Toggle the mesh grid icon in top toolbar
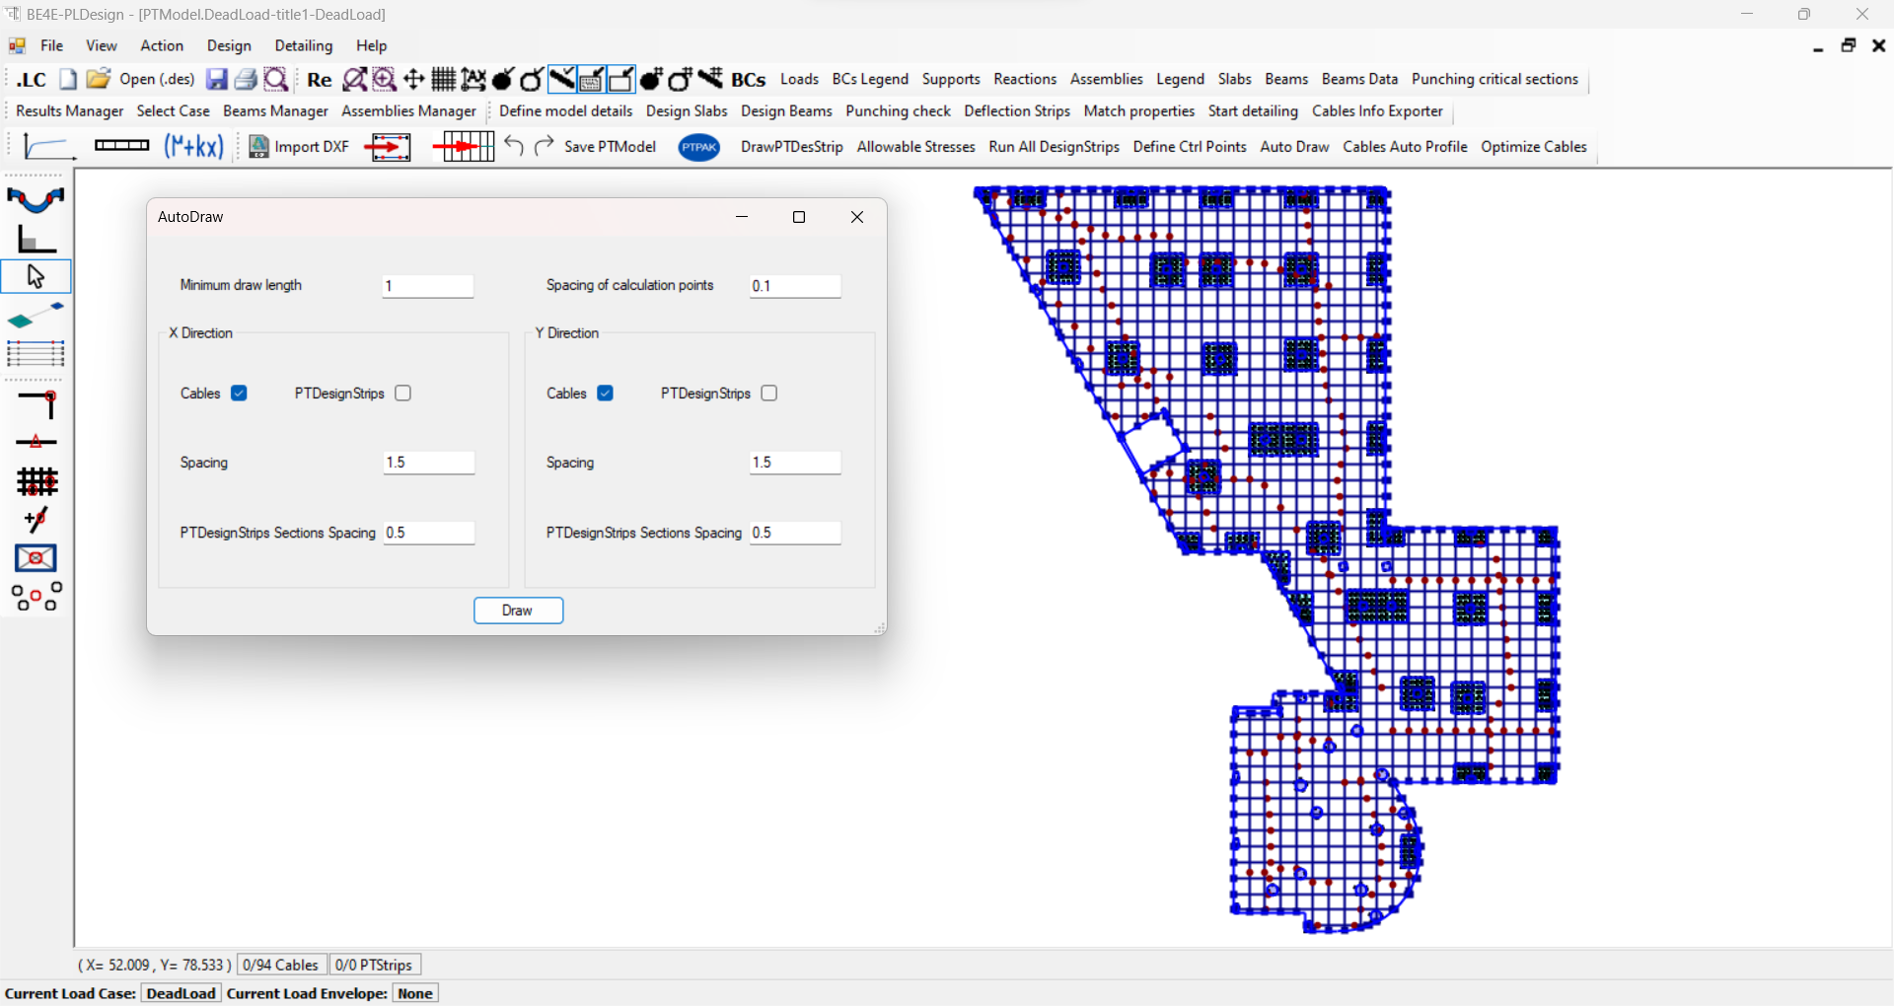Screen dimensions: 1894x1006 tap(444, 80)
